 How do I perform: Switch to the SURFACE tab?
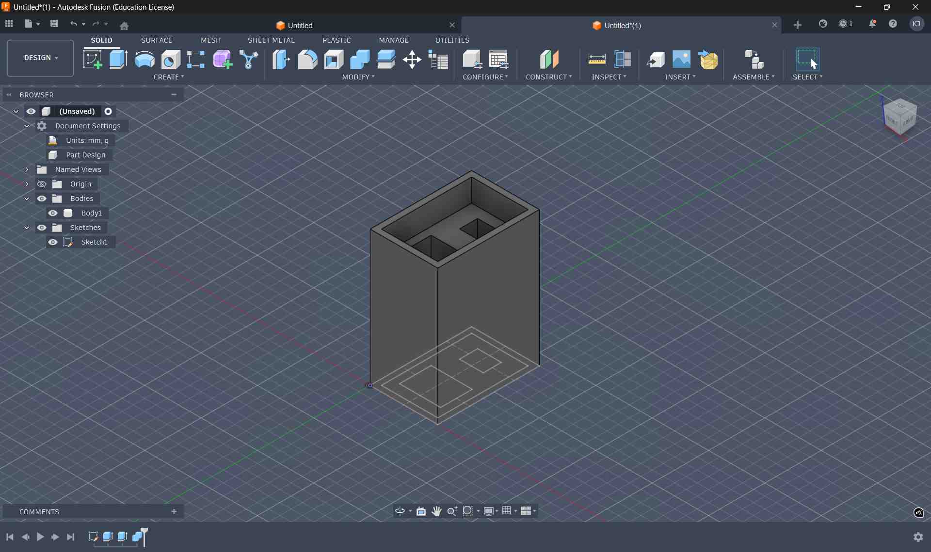click(x=156, y=40)
